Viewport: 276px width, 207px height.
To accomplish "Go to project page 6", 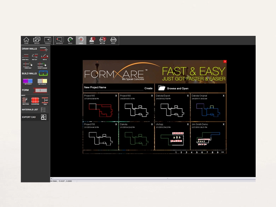I will (202, 152).
